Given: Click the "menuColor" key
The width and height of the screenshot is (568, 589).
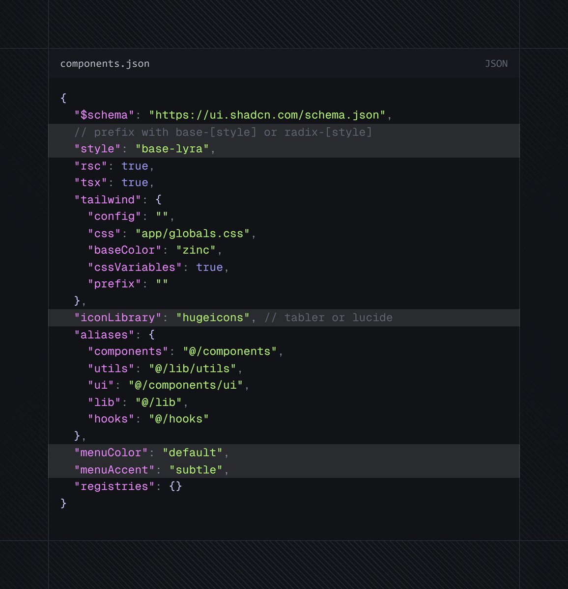Looking at the screenshot, I should pos(111,453).
